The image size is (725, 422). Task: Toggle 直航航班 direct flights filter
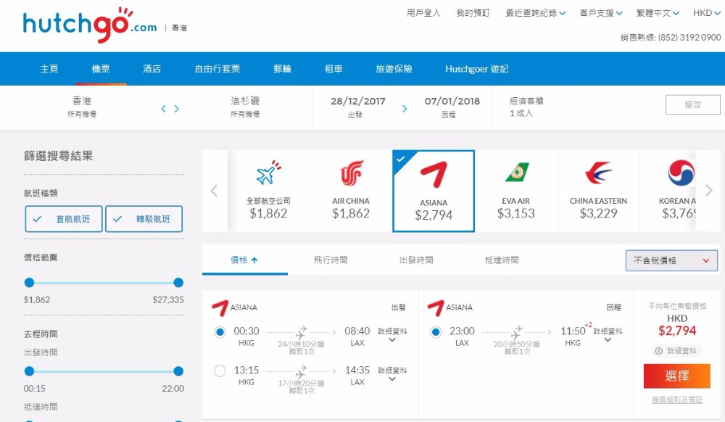point(63,219)
